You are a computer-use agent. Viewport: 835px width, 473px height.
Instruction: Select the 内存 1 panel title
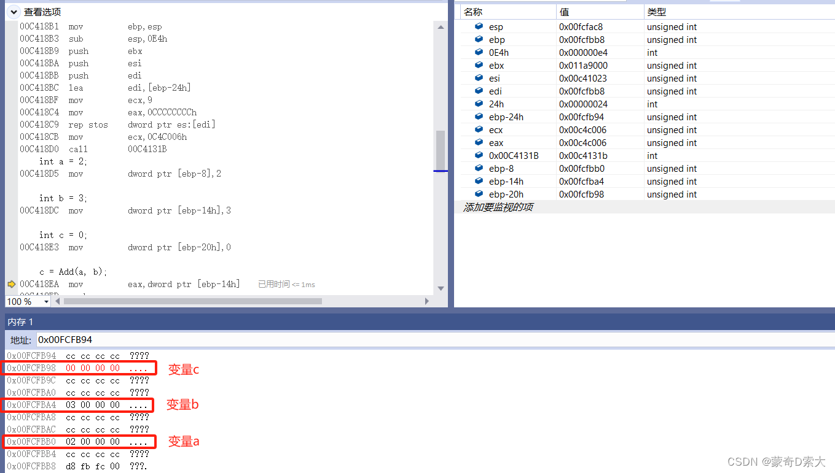click(20, 322)
